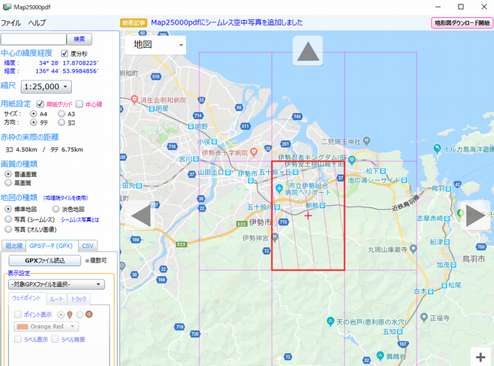Image resolution: width=494 pixels, height=366 pixels.
Task: Click the red center crosshair on map
Action: [308, 215]
